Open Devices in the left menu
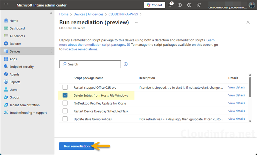Image resolution: width=257 pixels, height=155 pixels. click(15, 51)
